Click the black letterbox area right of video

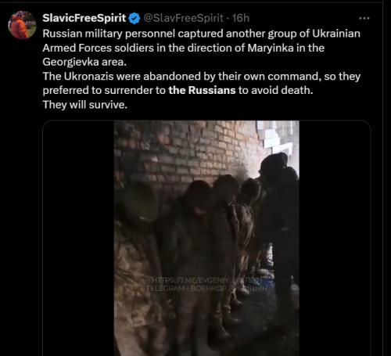click(335, 238)
